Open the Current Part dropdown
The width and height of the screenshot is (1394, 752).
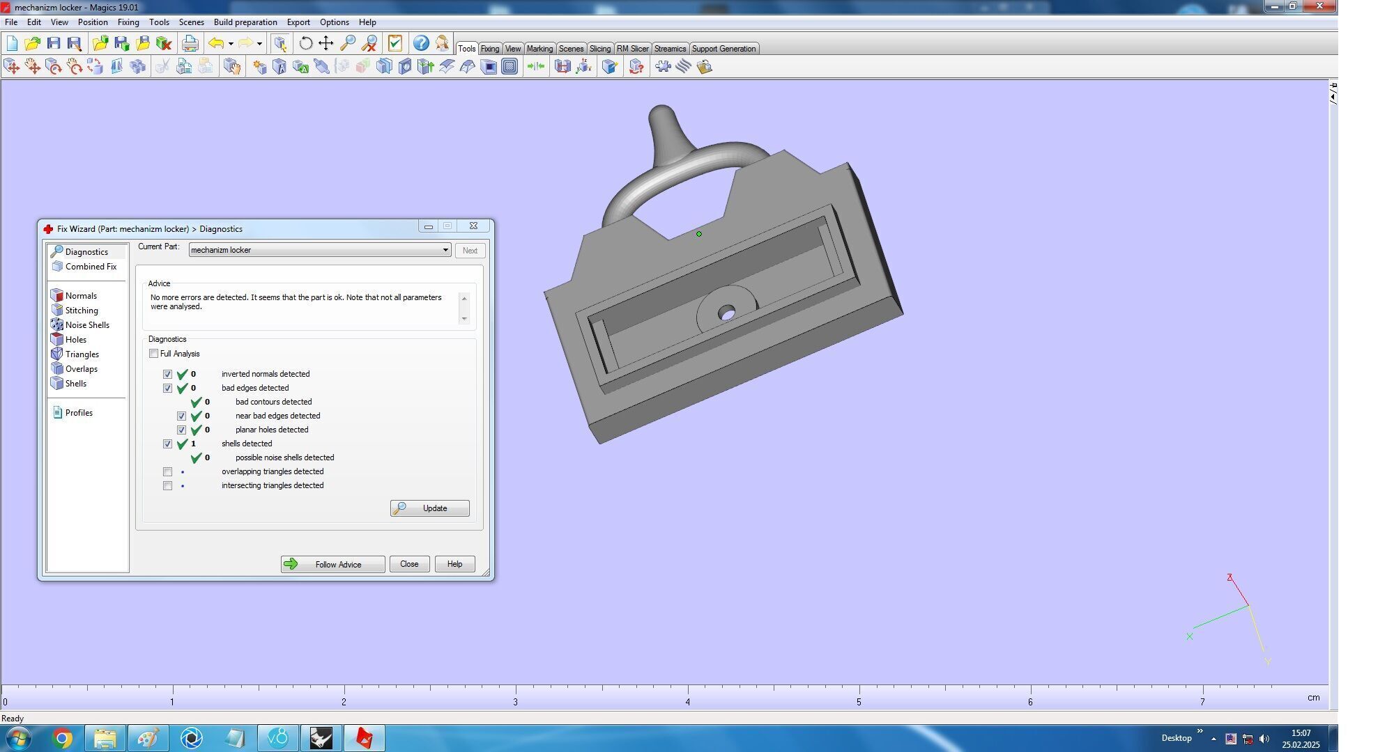[x=445, y=250]
